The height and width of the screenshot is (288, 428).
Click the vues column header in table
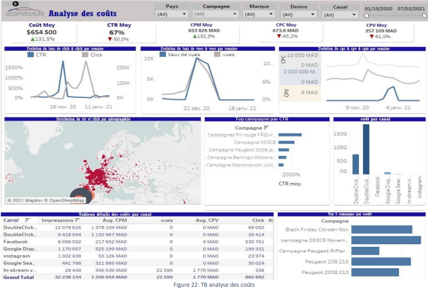pos(167,220)
